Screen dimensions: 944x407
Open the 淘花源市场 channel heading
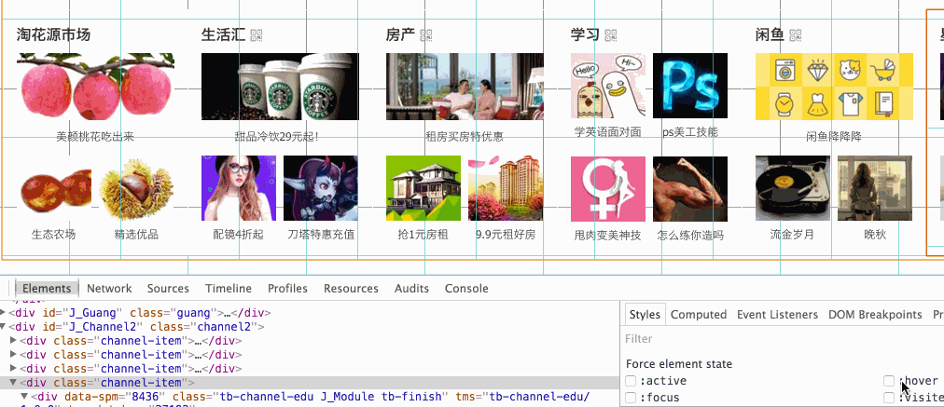[x=53, y=34]
